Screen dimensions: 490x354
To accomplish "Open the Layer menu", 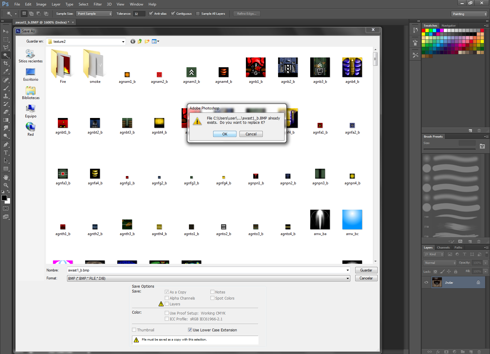I will [56, 4].
